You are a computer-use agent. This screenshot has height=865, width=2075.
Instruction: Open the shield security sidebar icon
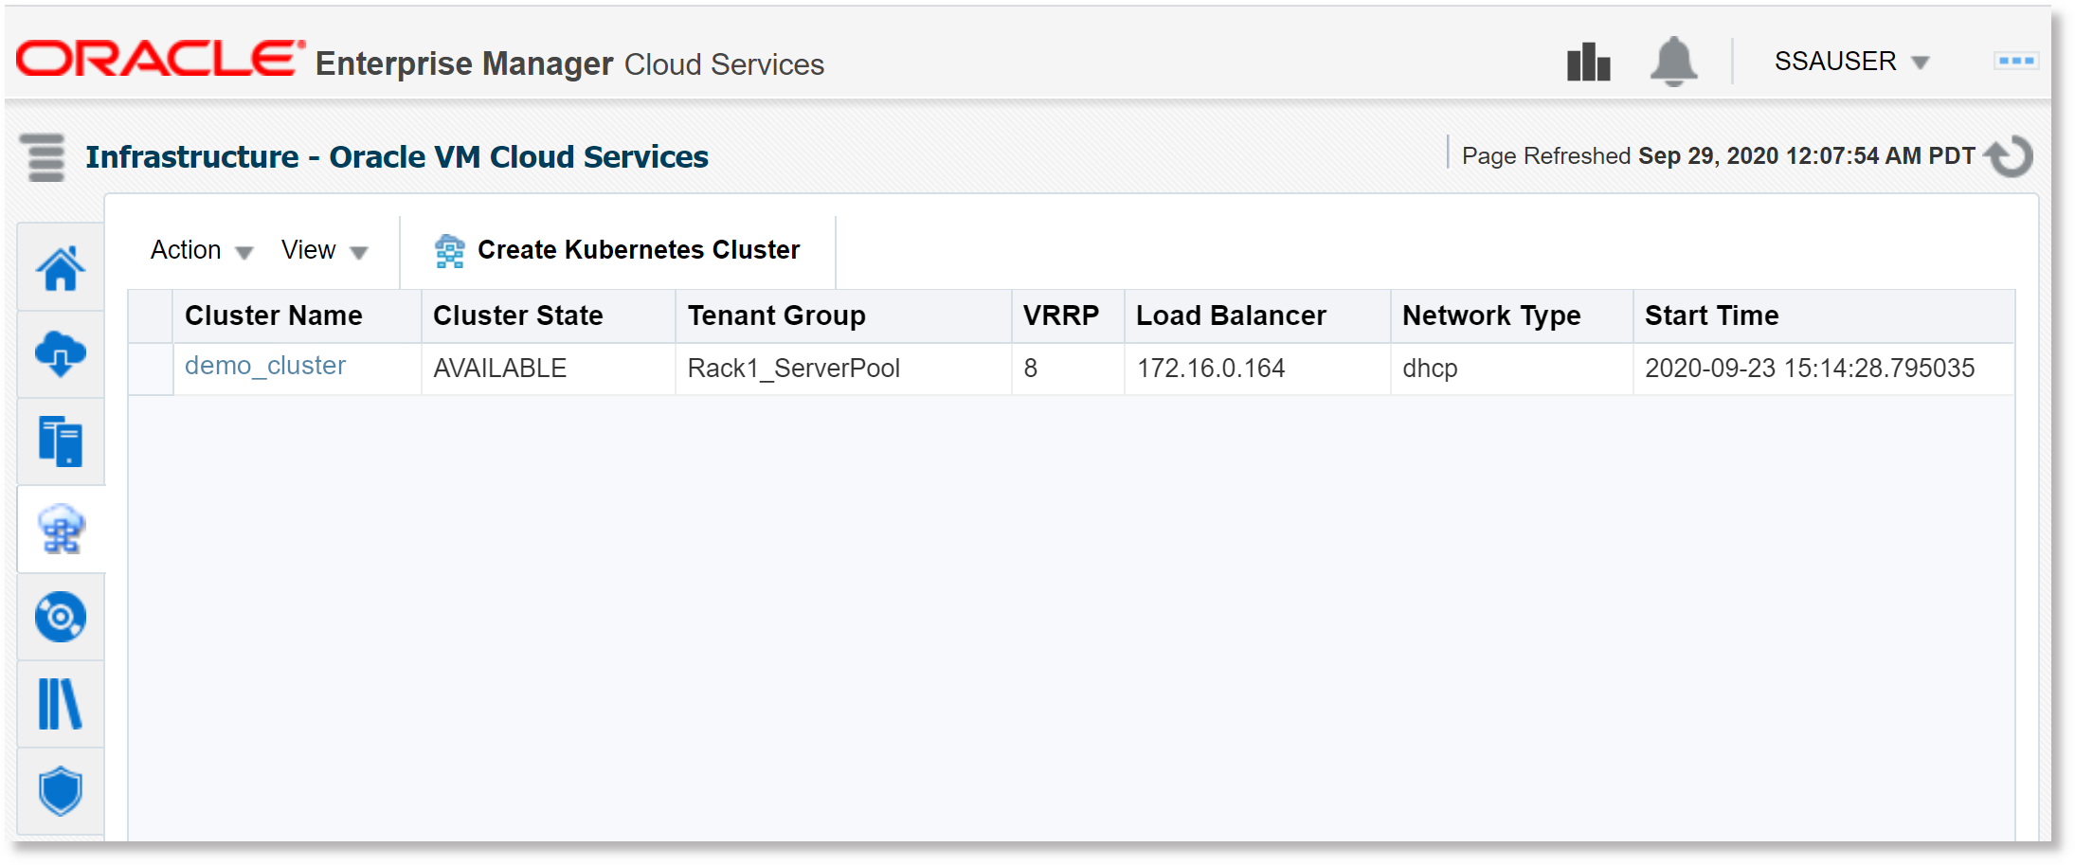(x=61, y=791)
